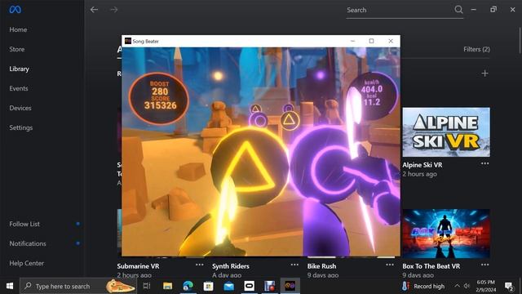
Task: Click the Alpine Ski VR title text
Action: pyautogui.click(x=422, y=165)
